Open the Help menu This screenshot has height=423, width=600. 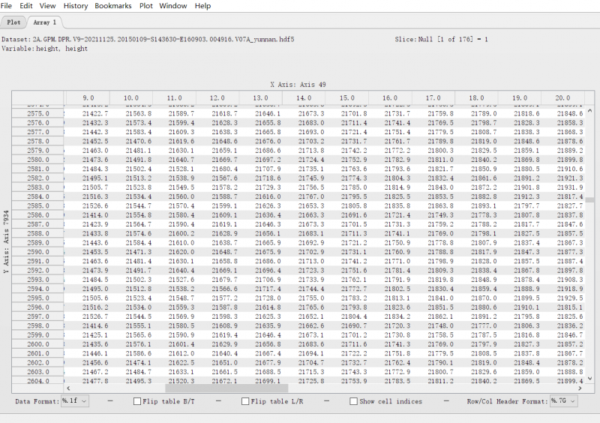pos(202,6)
